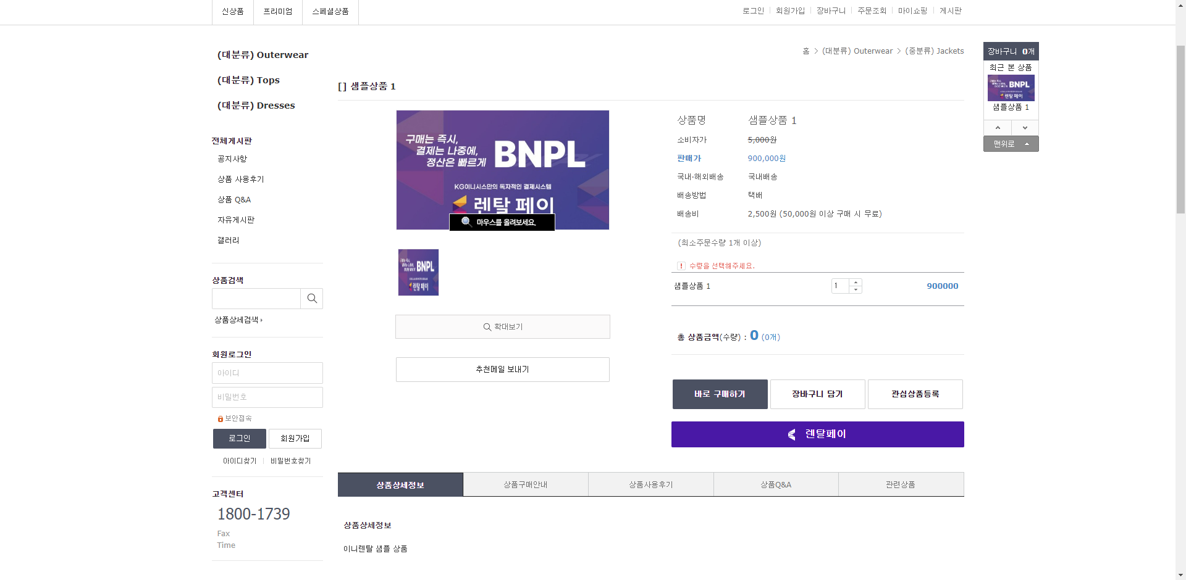
Task: Increase quantity with the up stepper arrow
Action: (x=856, y=283)
